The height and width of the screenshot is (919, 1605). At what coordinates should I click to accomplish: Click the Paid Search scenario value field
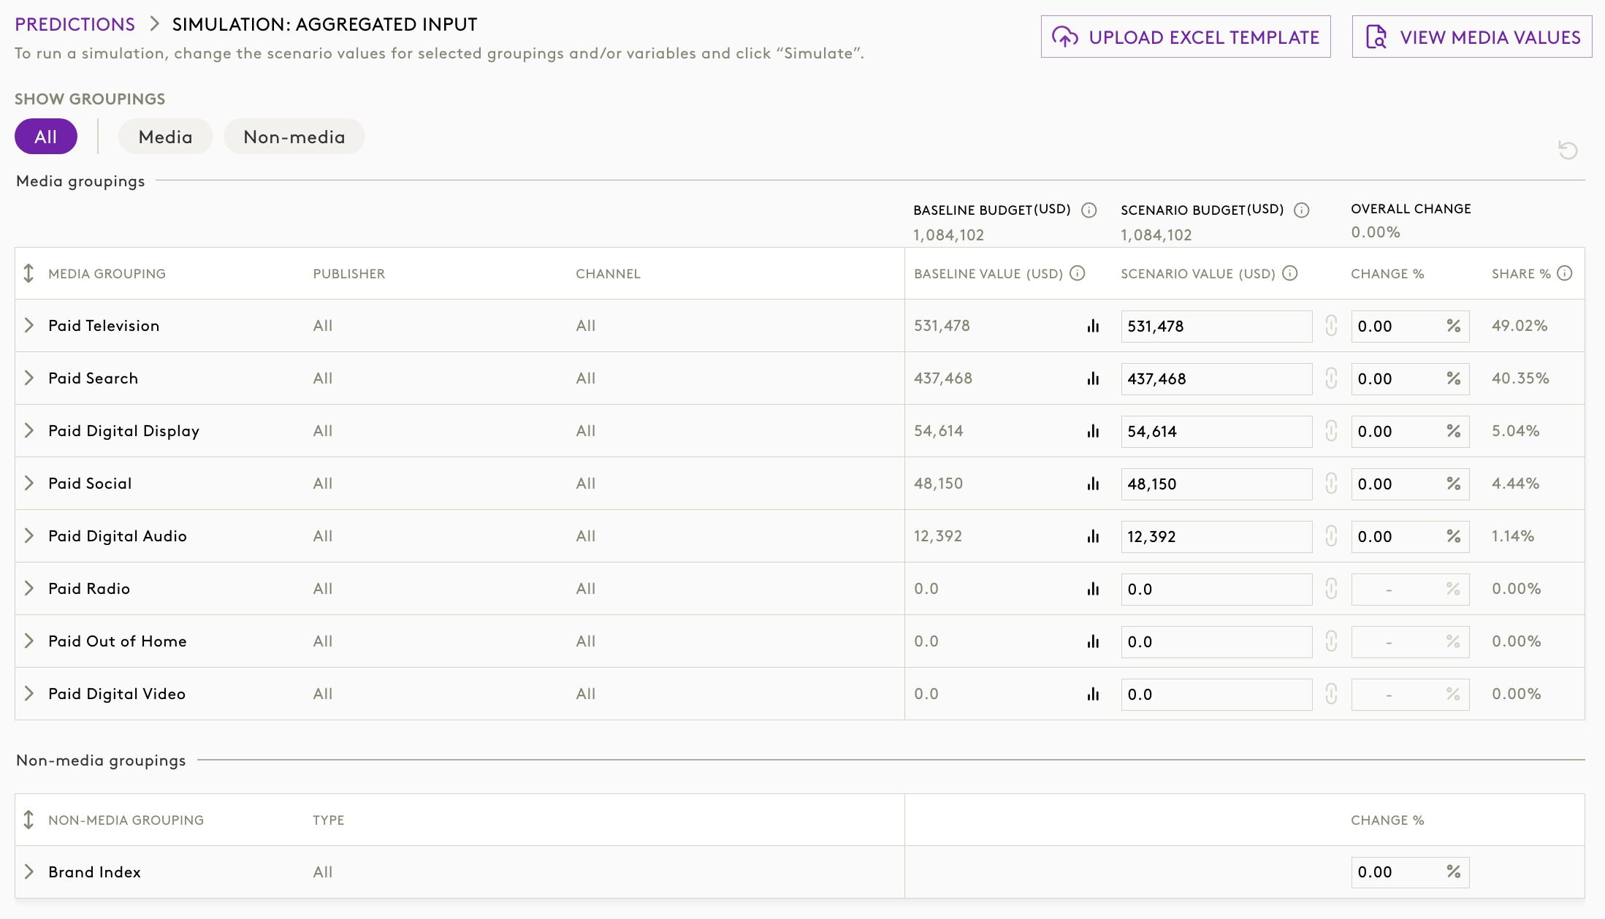click(1216, 378)
